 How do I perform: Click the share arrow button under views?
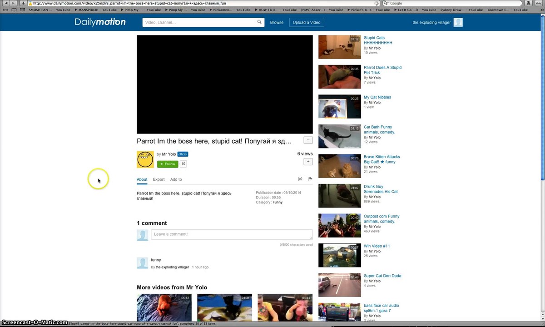(308, 162)
